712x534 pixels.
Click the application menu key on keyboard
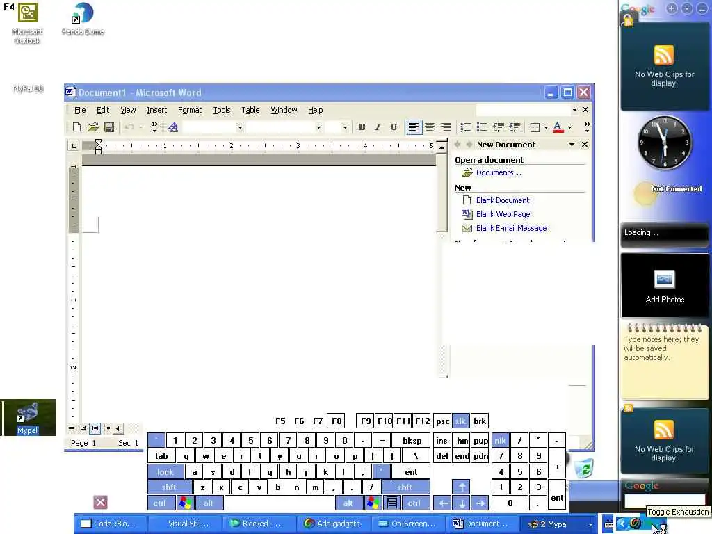(x=392, y=503)
